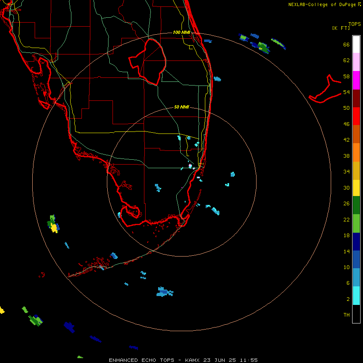The height and width of the screenshot is (363, 363).
Task: Click the legend value 34
Action: (346, 172)
